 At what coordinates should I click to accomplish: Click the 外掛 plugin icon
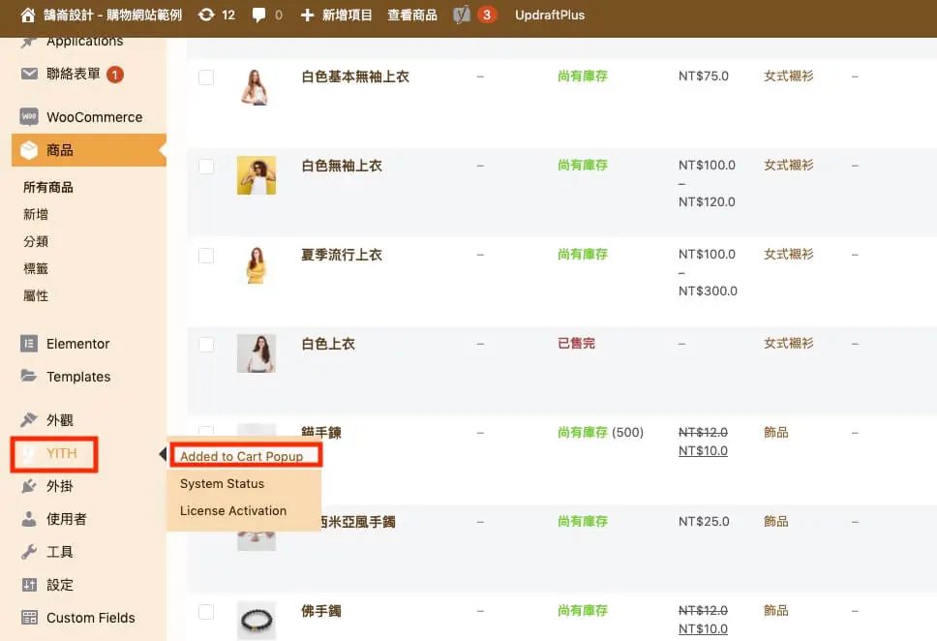(29, 485)
